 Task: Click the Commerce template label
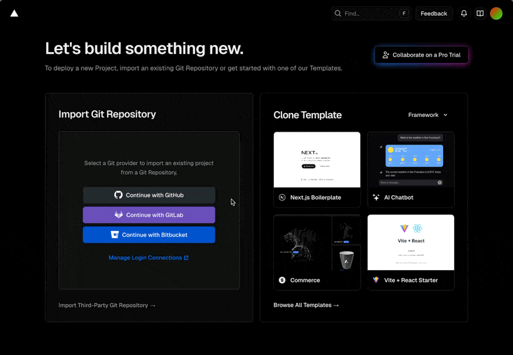pyautogui.click(x=305, y=280)
